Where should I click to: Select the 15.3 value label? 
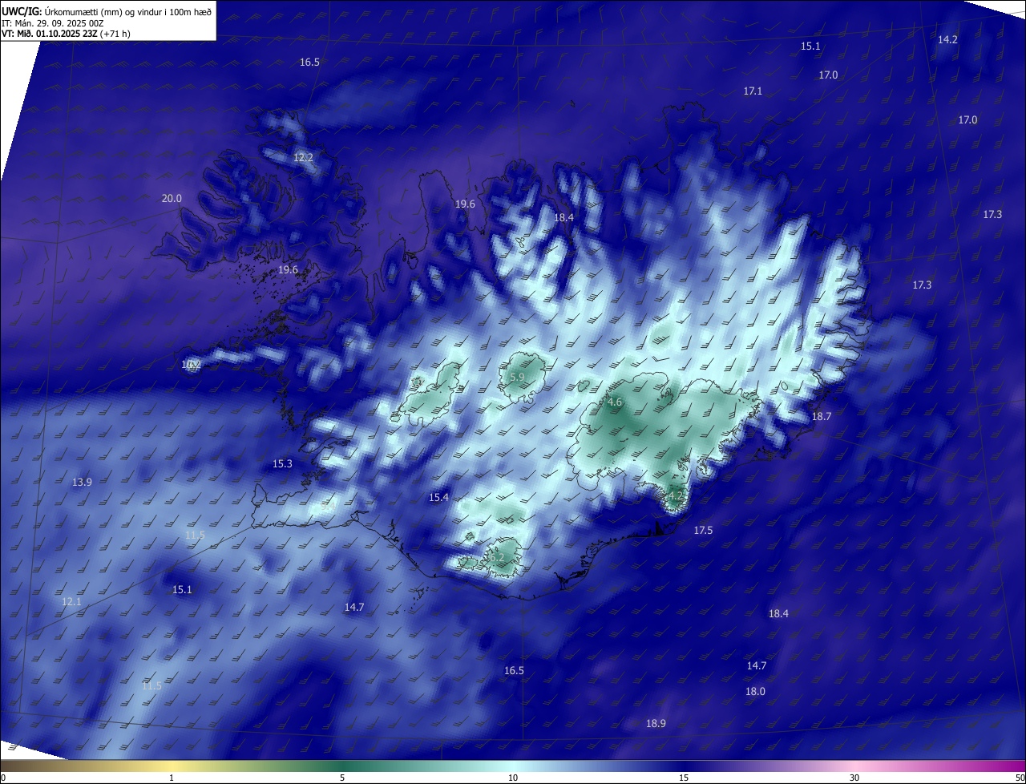coord(282,464)
